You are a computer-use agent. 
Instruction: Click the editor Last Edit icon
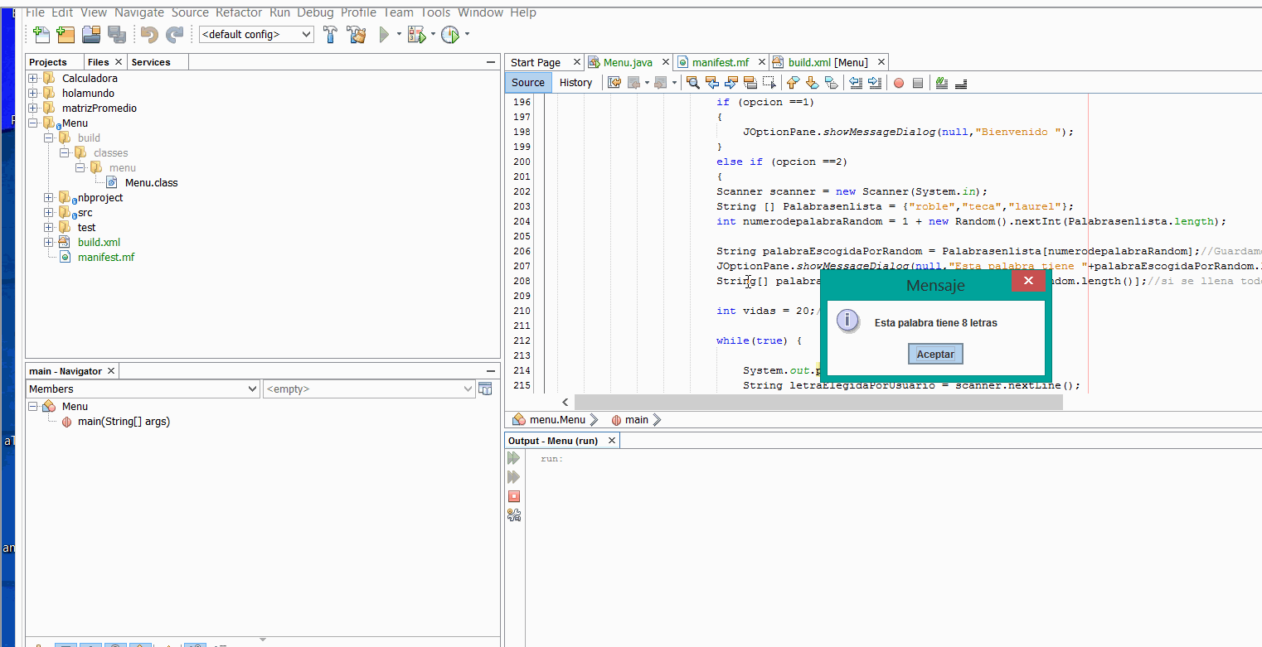[x=614, y=83]
